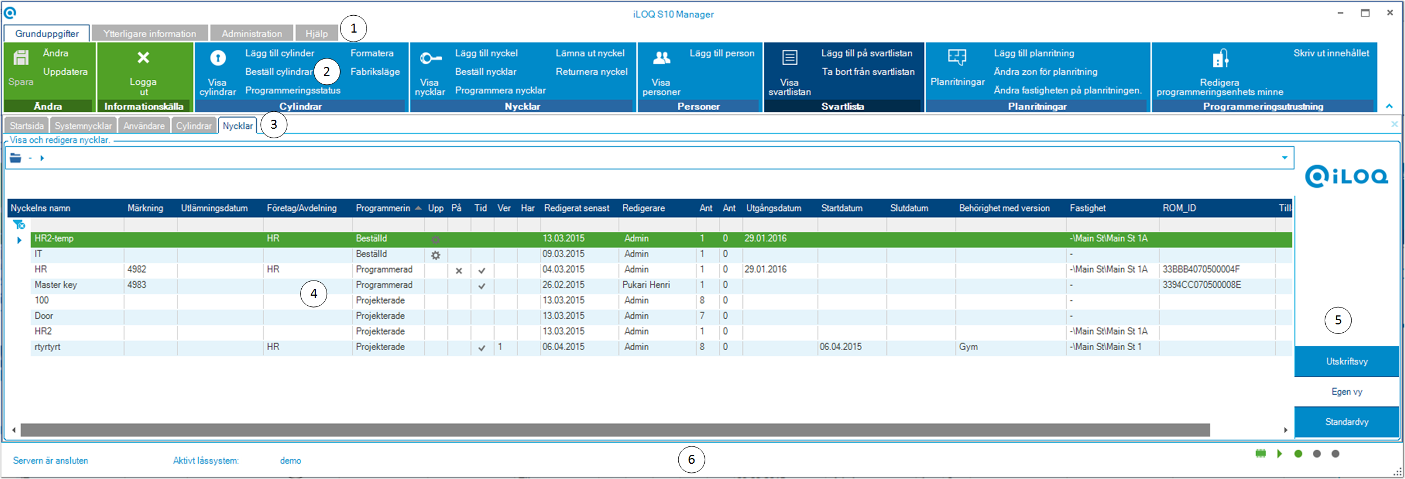1405x479 pixels.
Task: Click Programmeringsstatus
Action: (293, 90)
